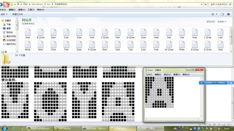Open Notepad 帮助(H) menu

click(186, 74)
